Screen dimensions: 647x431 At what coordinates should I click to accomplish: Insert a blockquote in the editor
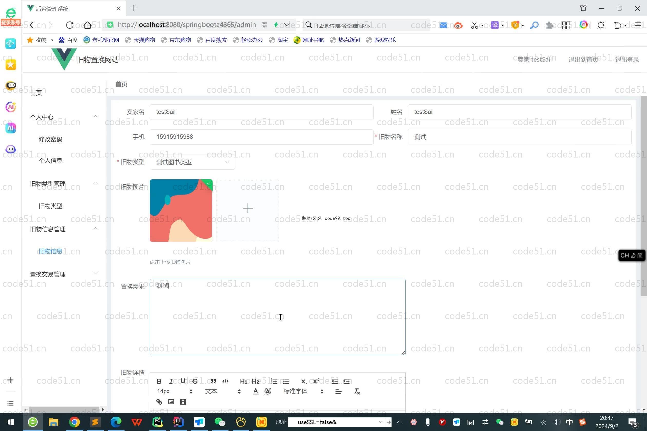tap(213, 381)
